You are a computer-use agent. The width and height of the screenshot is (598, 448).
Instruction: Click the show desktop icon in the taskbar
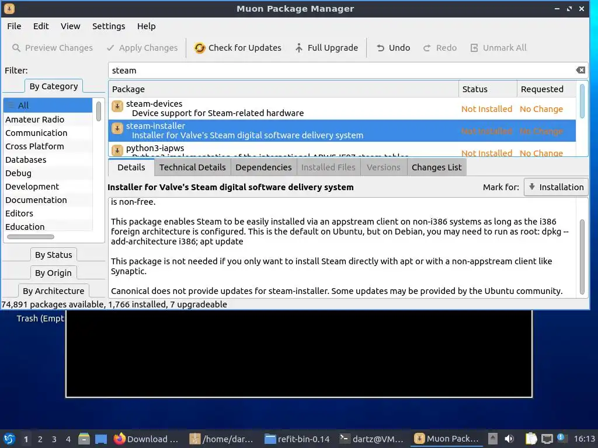click(101, 439)
